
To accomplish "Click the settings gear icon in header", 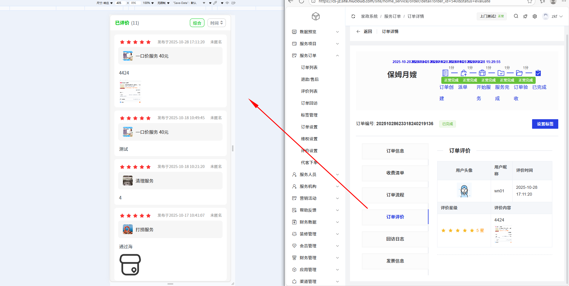I will (535, 16).
